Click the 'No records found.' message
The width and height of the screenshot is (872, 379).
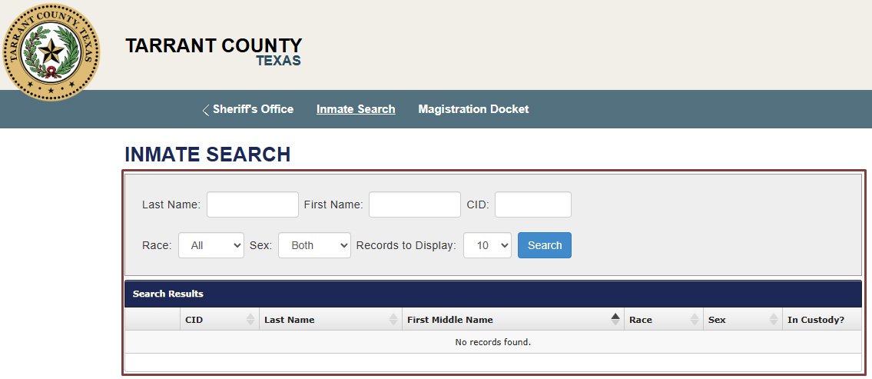click(x=492, y=342)
